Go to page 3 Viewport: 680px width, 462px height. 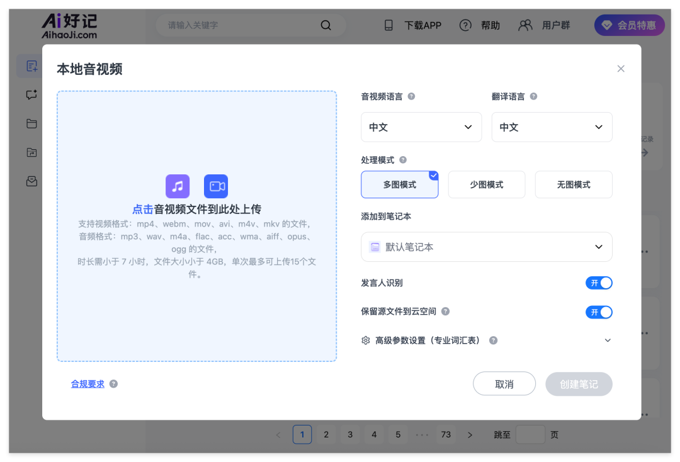click(350, 434)
